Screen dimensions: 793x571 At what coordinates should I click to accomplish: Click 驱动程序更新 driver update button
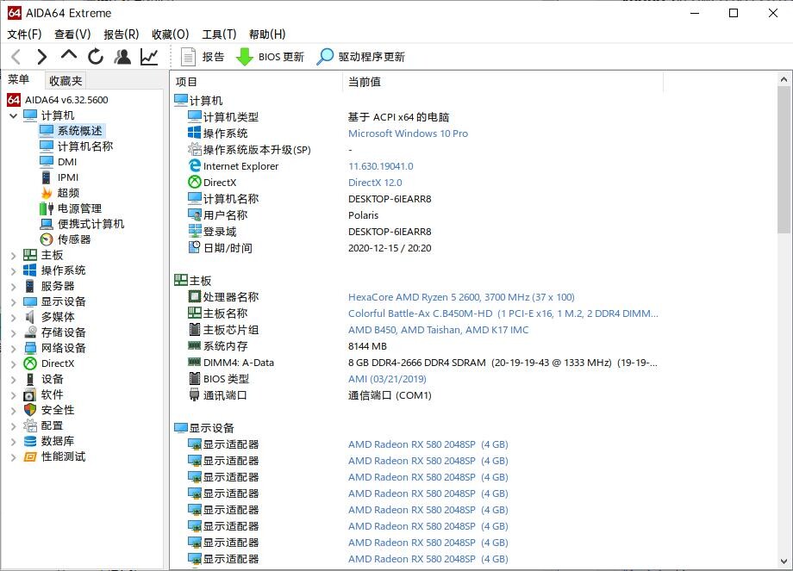tap(360, 57)
